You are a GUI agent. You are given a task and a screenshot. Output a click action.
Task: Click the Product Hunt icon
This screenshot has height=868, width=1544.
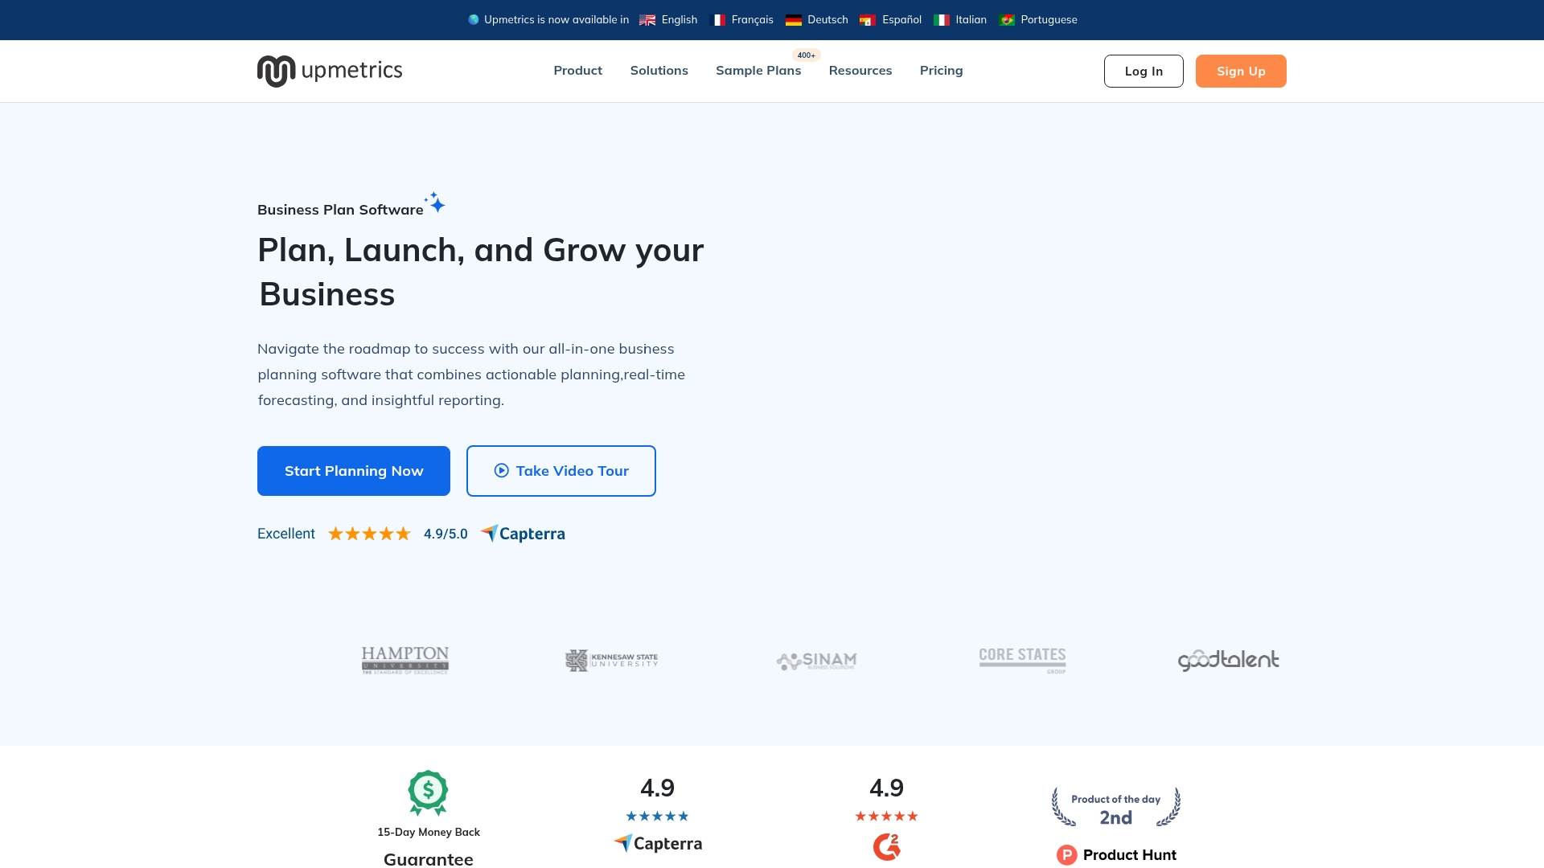tap(1066, 855)
